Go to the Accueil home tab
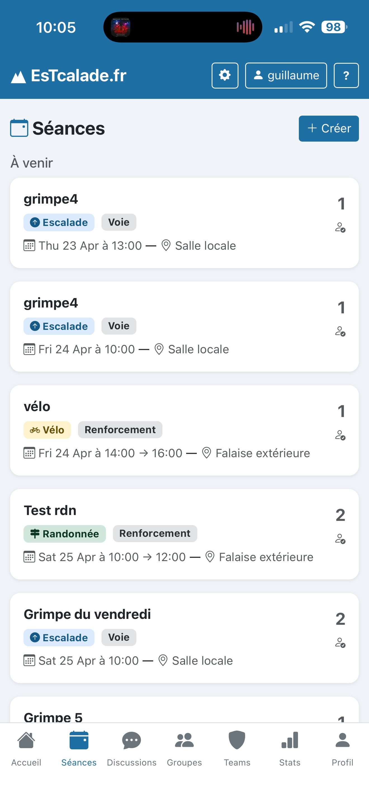 (26, 748)
